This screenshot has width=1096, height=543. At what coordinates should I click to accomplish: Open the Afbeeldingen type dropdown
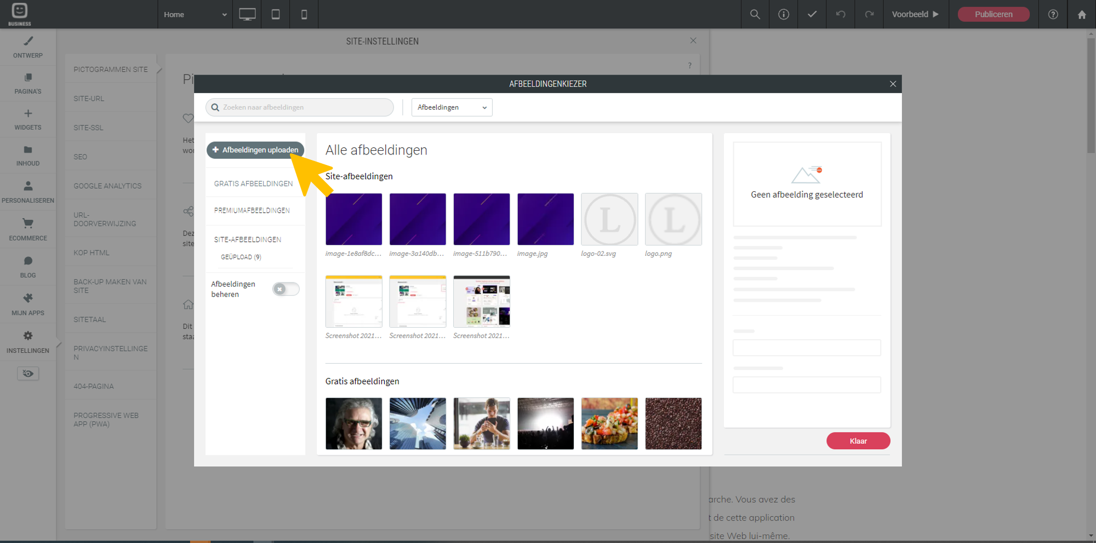click(452, 107)
